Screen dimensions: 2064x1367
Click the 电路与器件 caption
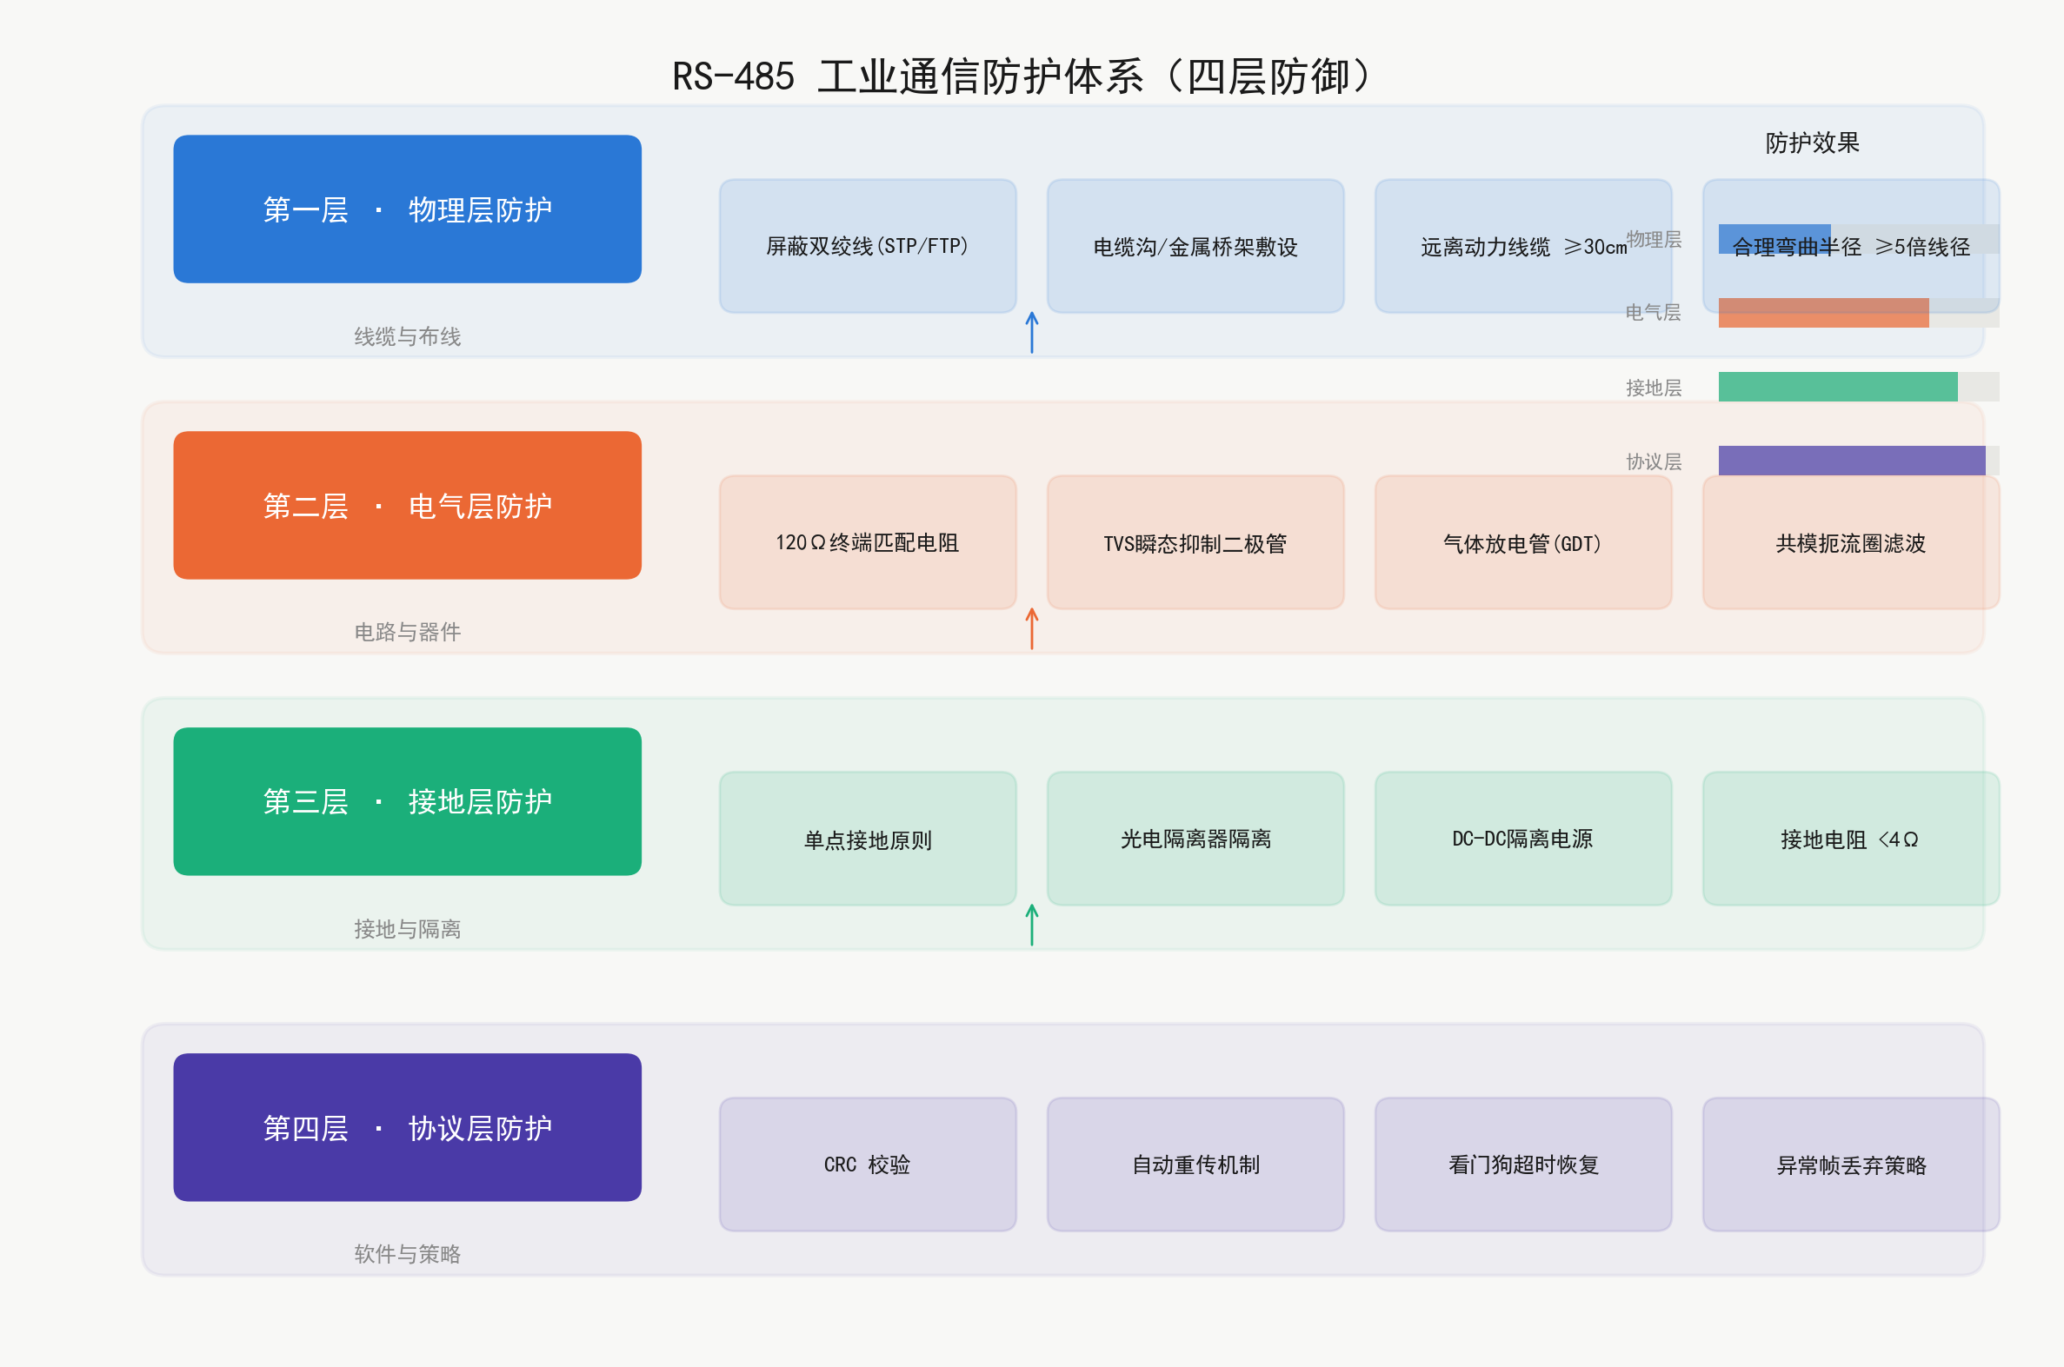(407, 632)
